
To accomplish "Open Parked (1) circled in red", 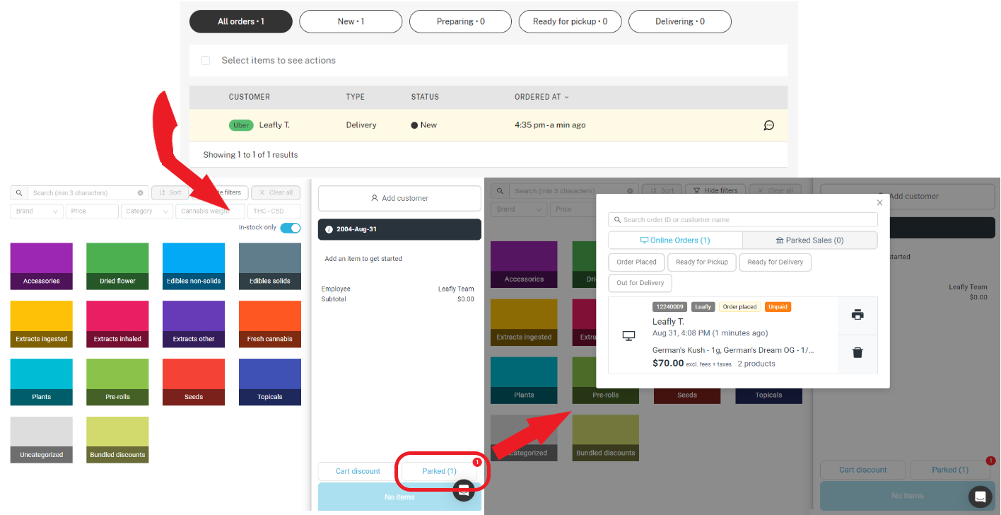I will pos(440,471).
